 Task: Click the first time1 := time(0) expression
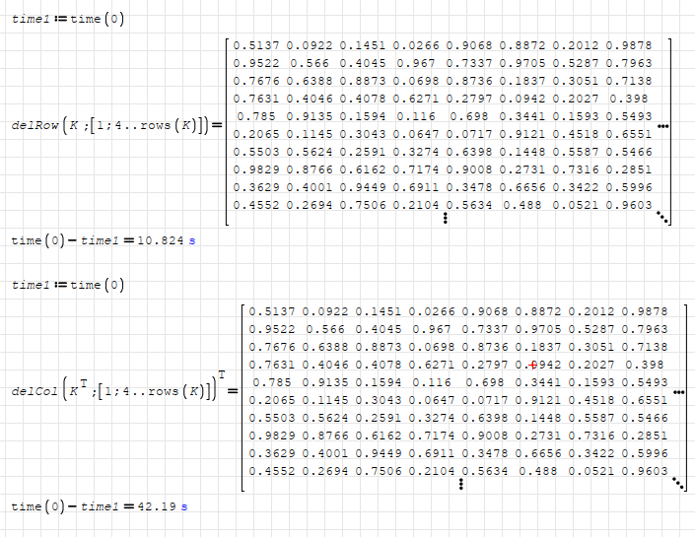coord(68,20)
